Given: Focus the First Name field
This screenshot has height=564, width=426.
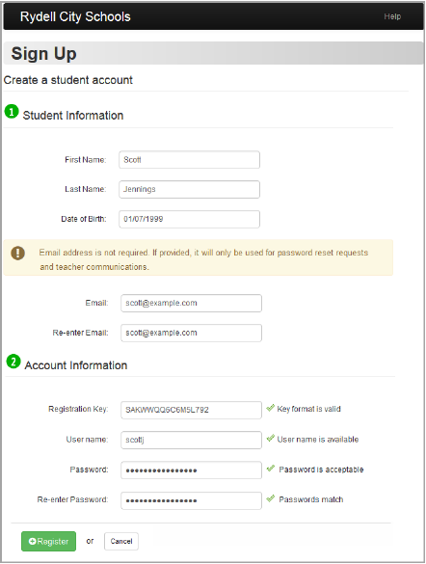Looking at the screenshot, I should pos(190,160).
